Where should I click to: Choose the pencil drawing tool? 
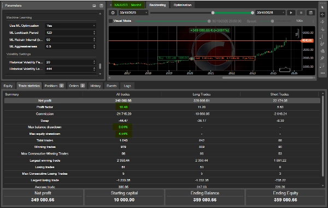(323, 44)
